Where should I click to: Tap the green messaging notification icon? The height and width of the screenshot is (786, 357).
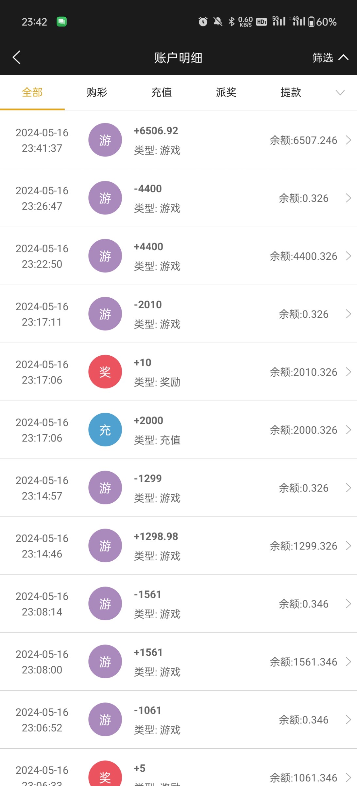coord(62,22)
